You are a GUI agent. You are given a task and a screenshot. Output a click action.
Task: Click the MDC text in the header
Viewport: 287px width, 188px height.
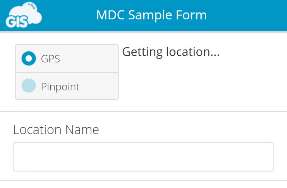coord(110,15)
